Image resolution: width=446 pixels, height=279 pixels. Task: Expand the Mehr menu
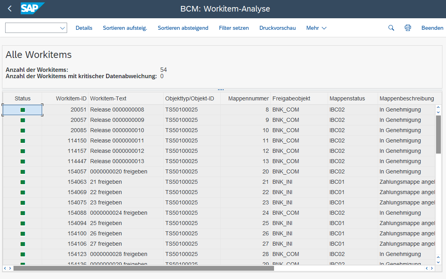coord(316,28)
